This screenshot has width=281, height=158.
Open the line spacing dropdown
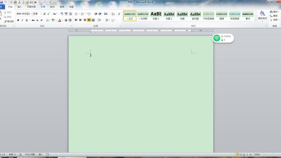coord(100,20)
